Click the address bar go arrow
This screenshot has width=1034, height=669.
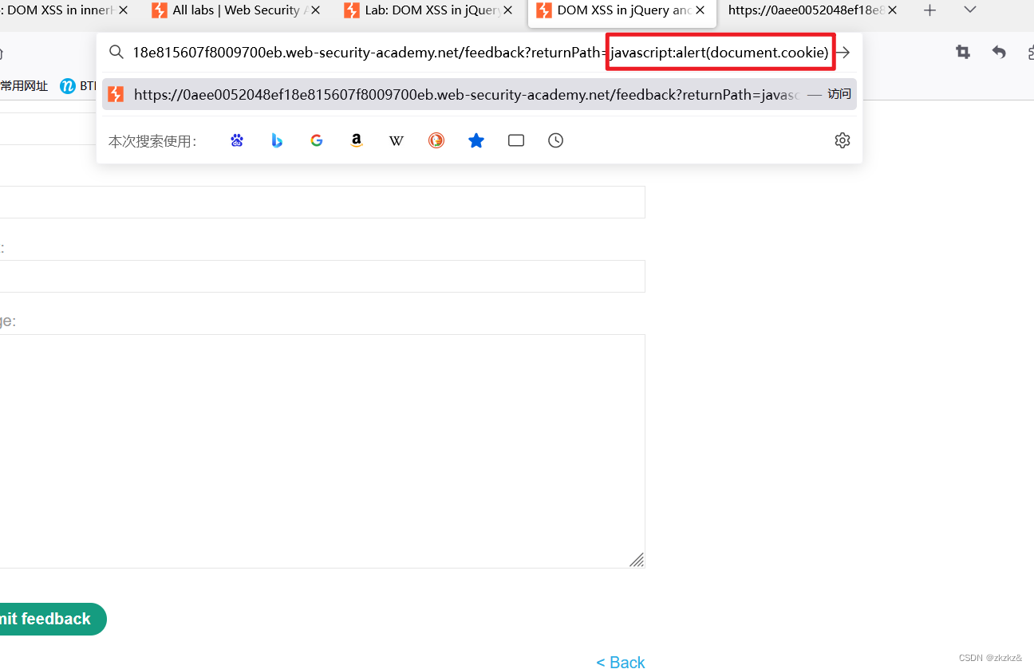(x=843, y=52)
